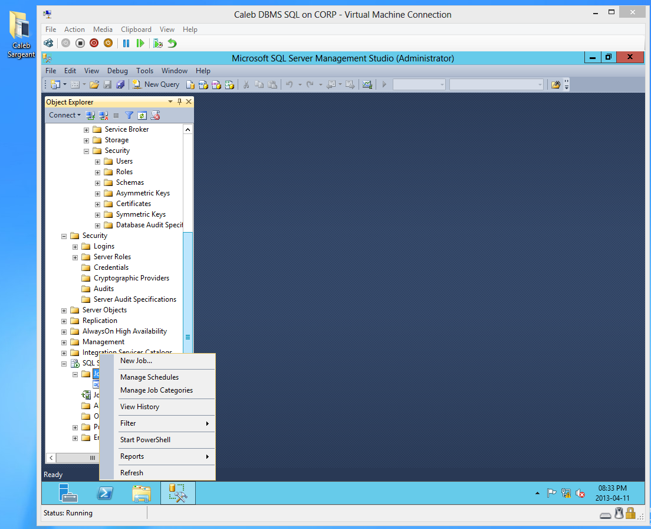
Task: Take a VM snapshot using the toolbar icon
Action: click(158, 43)
